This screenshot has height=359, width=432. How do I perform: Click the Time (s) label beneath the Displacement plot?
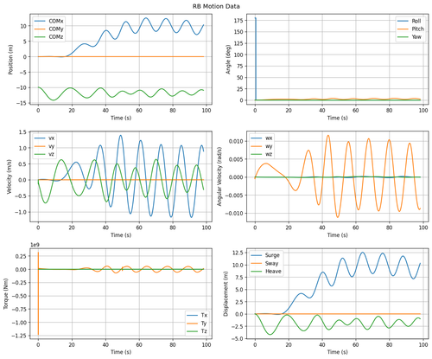pos(338,352)
